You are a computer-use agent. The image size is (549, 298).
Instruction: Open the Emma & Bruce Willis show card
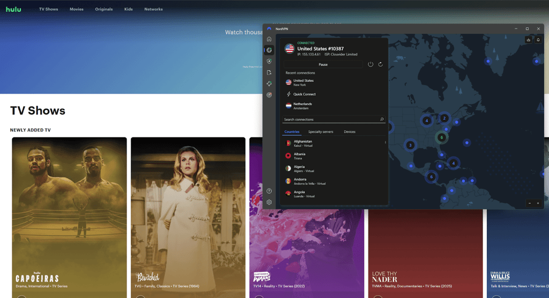pos(518,253)
